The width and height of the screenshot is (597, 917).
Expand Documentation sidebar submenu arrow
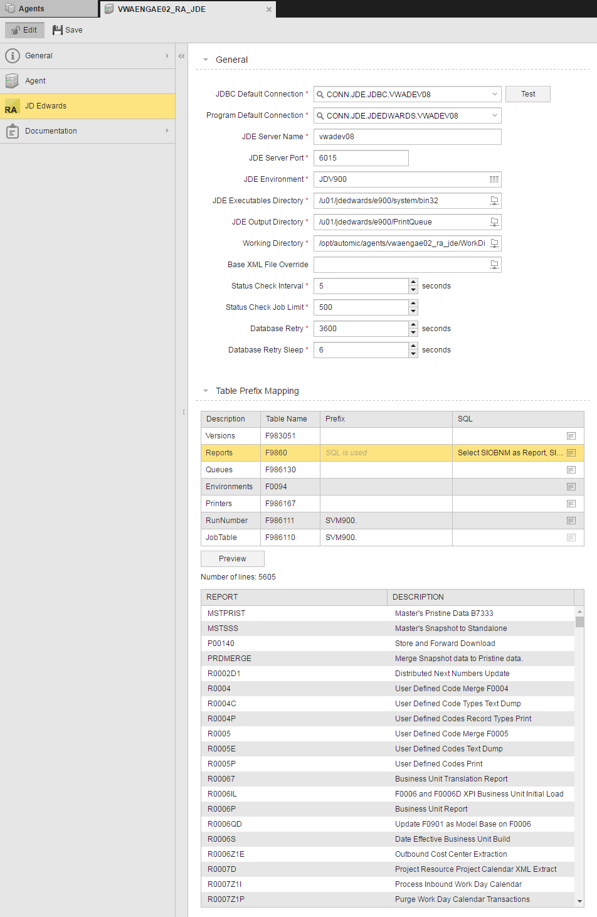click(x=167, y=130)
